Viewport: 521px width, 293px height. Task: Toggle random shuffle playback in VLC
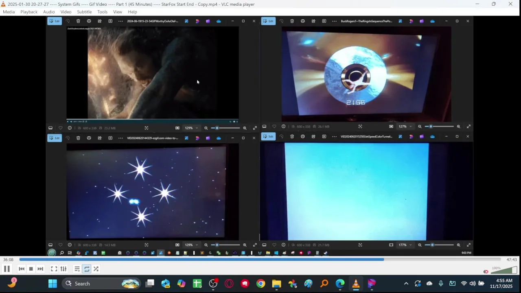click(x=96, y=269)
